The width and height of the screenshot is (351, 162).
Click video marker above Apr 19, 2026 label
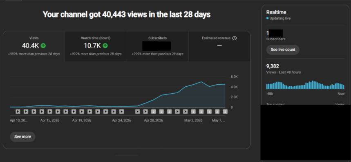coord(82,112)
